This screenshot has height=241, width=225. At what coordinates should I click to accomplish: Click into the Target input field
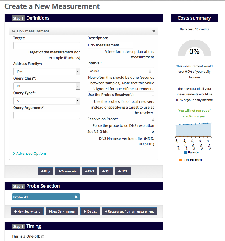(46, 46)
